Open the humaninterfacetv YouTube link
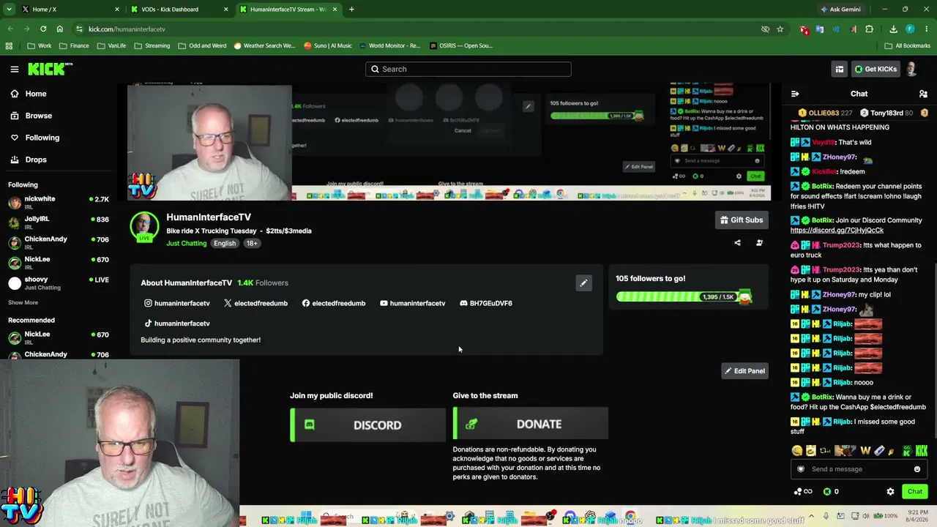This screenshot has width=937, height=527. (412, 303)
